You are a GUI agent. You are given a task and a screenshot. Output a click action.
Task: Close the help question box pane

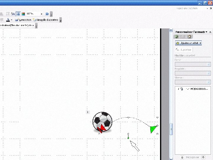211,8
